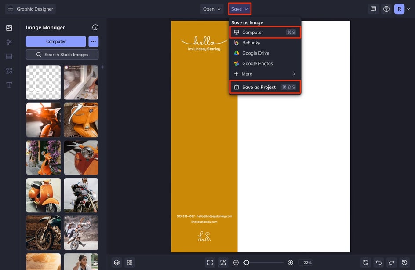Collapse the Save dropdown

[x=240, y=9]
